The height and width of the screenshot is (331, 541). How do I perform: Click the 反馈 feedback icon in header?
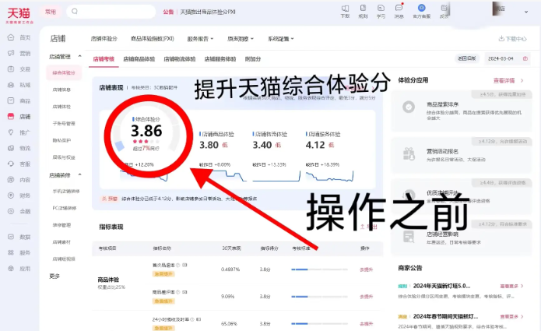[x=444, y=8]
